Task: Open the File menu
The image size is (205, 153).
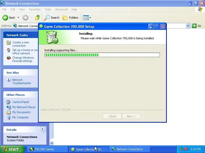Action: point(4,9)
